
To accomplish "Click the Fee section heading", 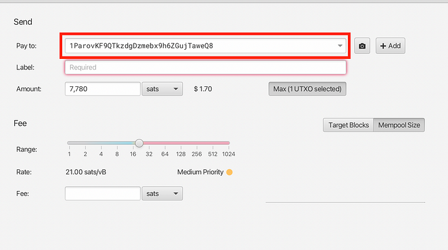I will click(x=20, y=123).
